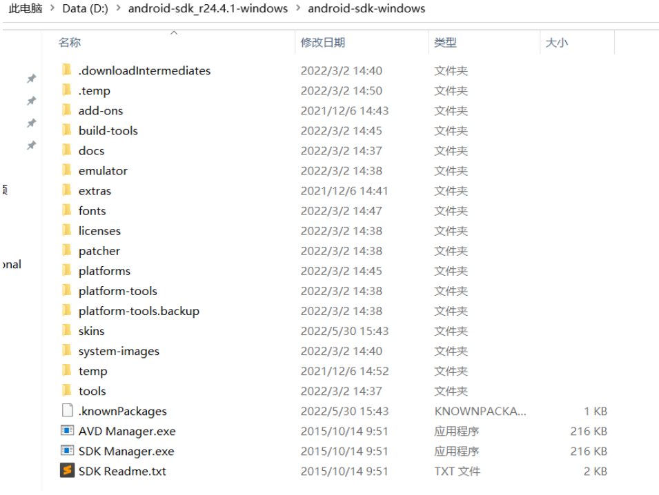Screen dimensions: 659x495
Task: Select the SDK Readme.txt file icon
Action: pyautogui.click(x=67, y=471)
